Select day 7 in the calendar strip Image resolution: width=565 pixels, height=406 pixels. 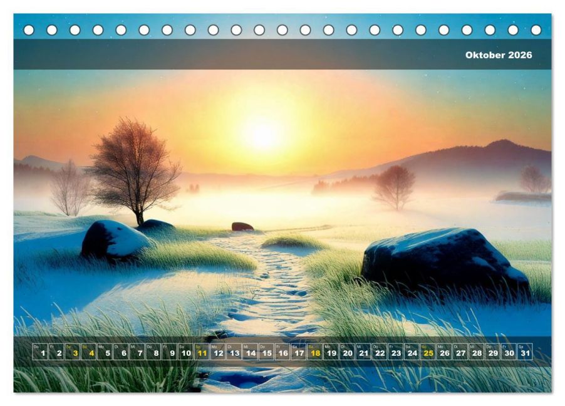point(137,351)
